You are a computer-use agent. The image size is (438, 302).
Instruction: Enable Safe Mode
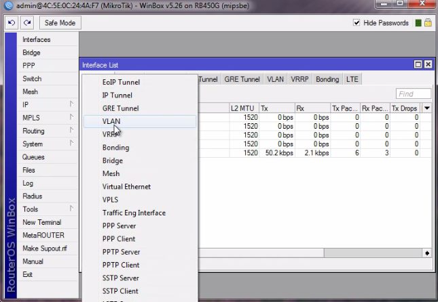coord(60,23)
